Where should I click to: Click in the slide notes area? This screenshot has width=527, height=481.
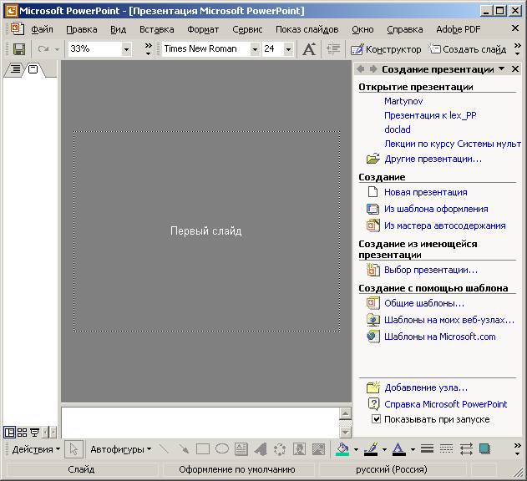point(200,423)
